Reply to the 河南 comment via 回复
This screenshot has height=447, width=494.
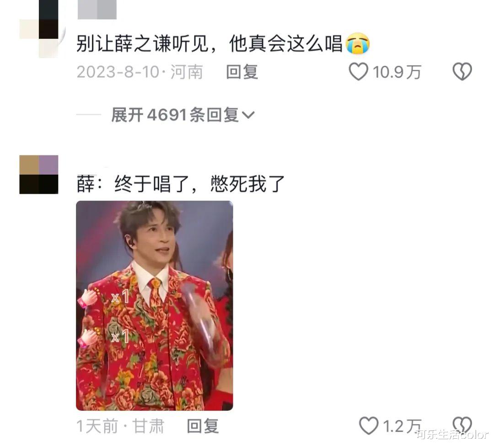coord(242,72)
